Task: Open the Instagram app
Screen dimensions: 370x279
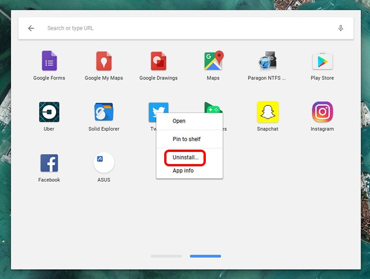Action: [323, 112]
